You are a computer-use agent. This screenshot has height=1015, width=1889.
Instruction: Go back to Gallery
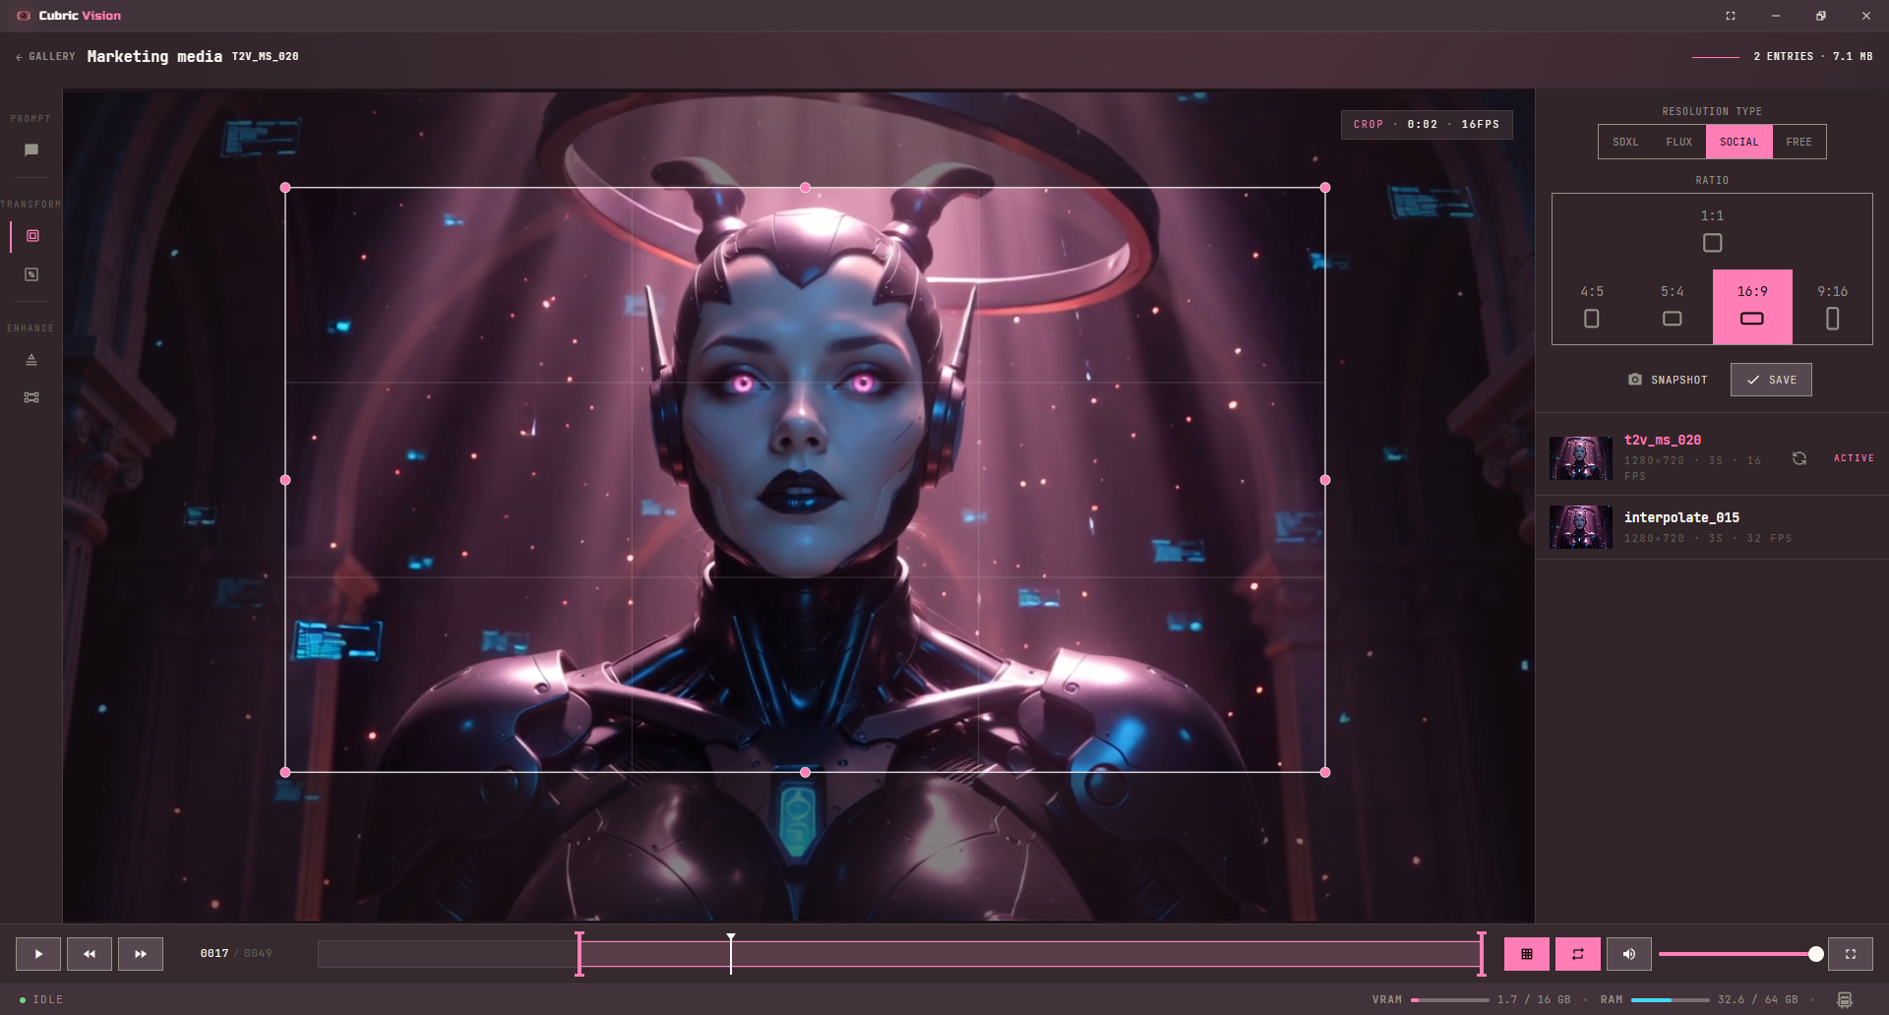point(46,57)
